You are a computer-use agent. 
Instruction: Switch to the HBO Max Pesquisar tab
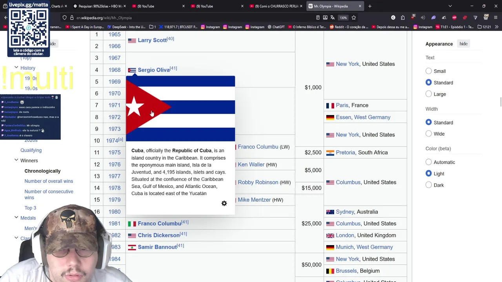(x=100, y=6)
